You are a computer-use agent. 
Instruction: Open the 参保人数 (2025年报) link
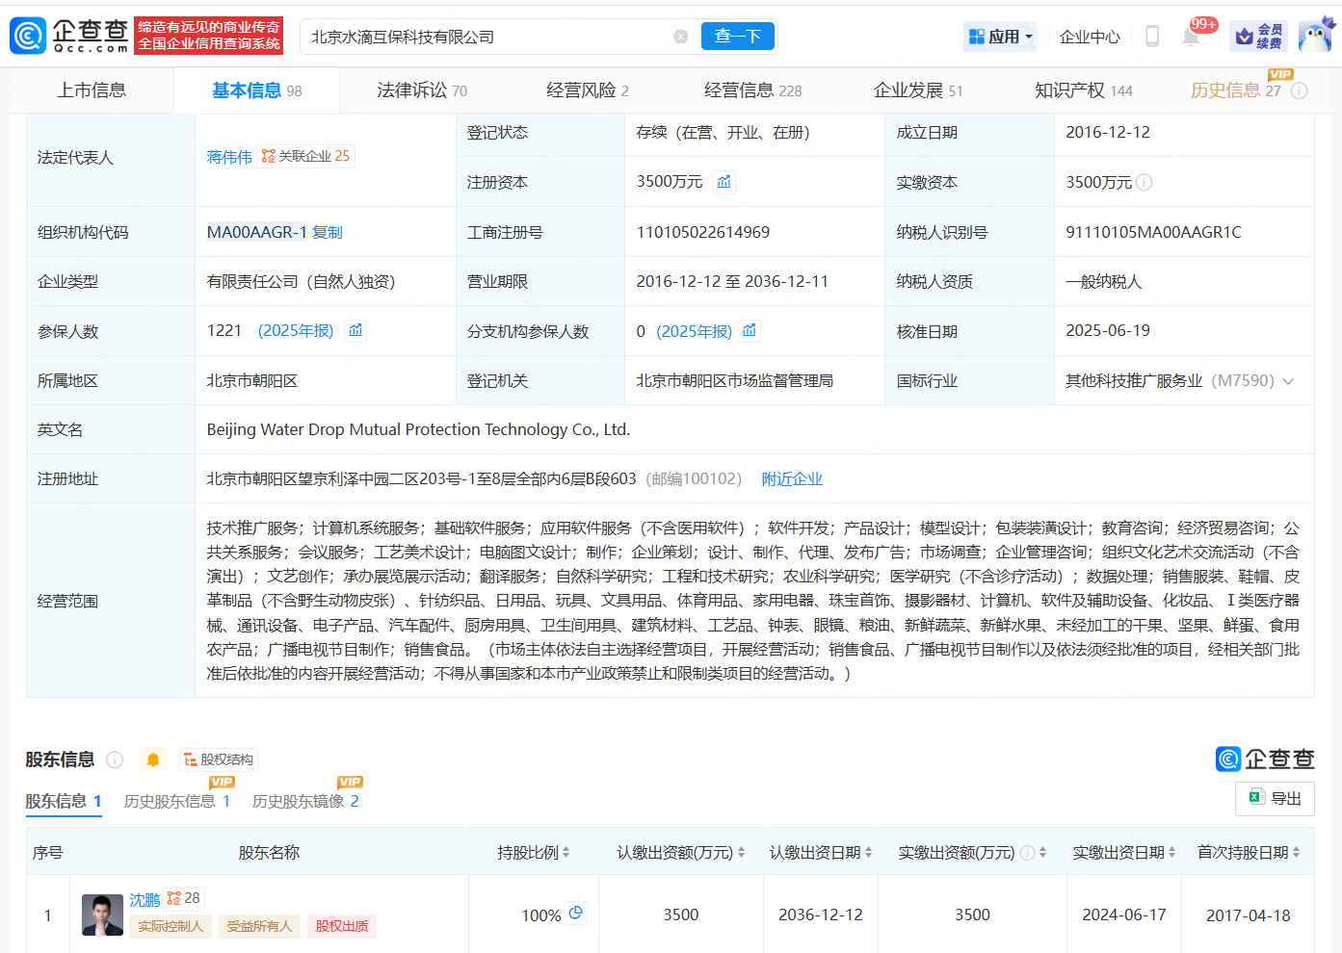[296, 331]
